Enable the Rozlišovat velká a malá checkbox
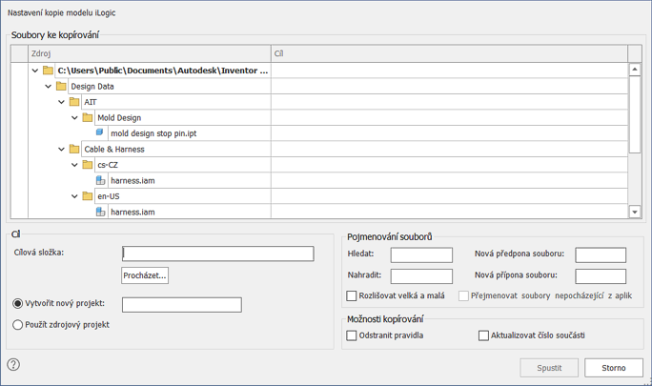652x386 pixels. coord(352,296)
